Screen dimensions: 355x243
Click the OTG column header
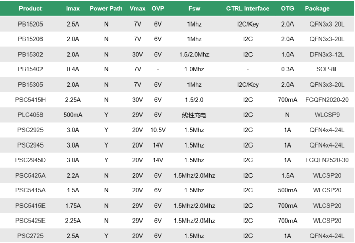pos(287,9)
